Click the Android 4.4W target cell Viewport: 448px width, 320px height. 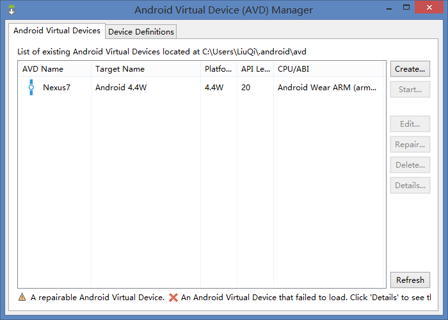pos(121,88)
